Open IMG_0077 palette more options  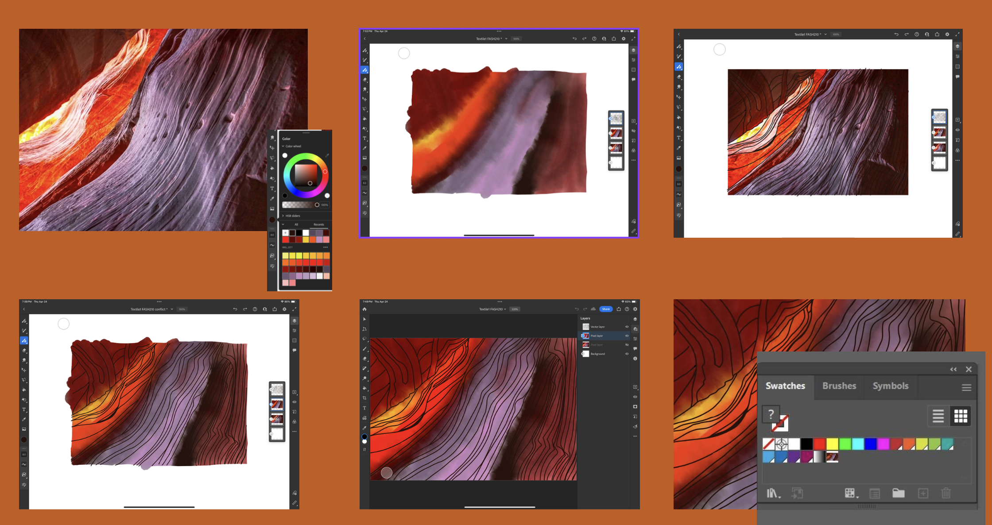point(325,247)
